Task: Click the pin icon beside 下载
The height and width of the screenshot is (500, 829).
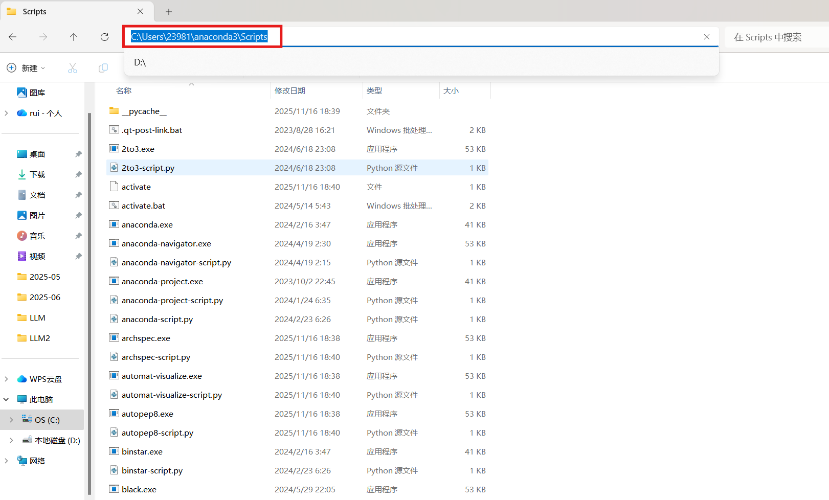Action: (78, 174)
